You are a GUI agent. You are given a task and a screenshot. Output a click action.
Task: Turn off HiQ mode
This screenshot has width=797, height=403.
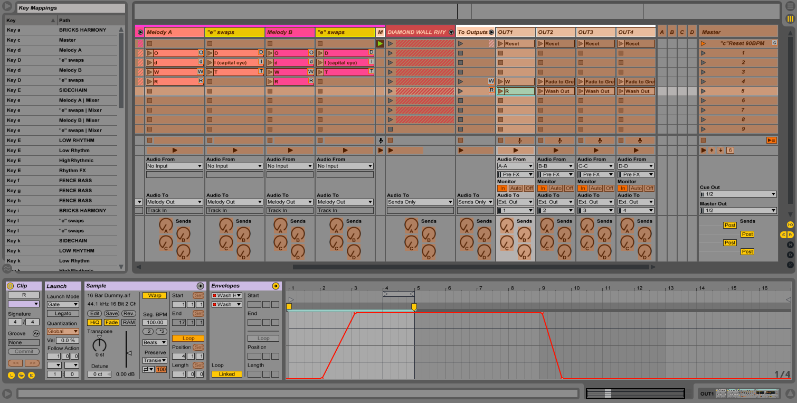(x=94, y=322)
